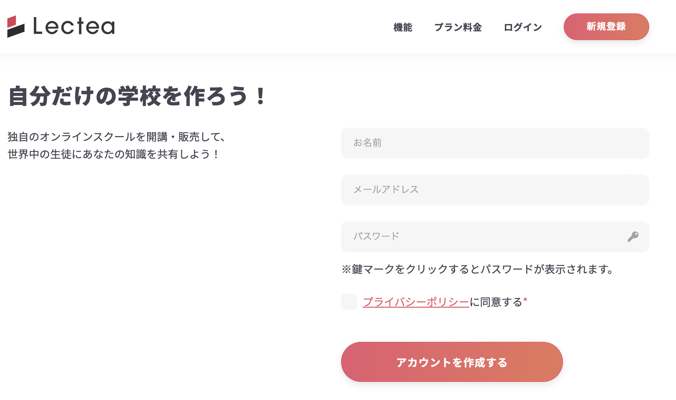Click the メールアドレス input field

point(494,190)
